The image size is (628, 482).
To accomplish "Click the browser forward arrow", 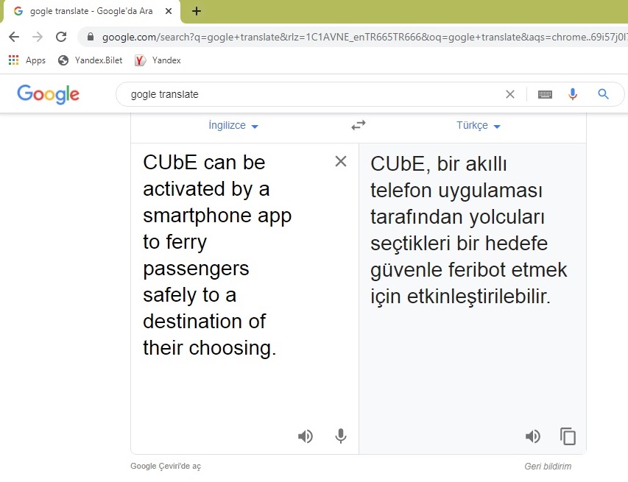I will click(x=38, y=38).
